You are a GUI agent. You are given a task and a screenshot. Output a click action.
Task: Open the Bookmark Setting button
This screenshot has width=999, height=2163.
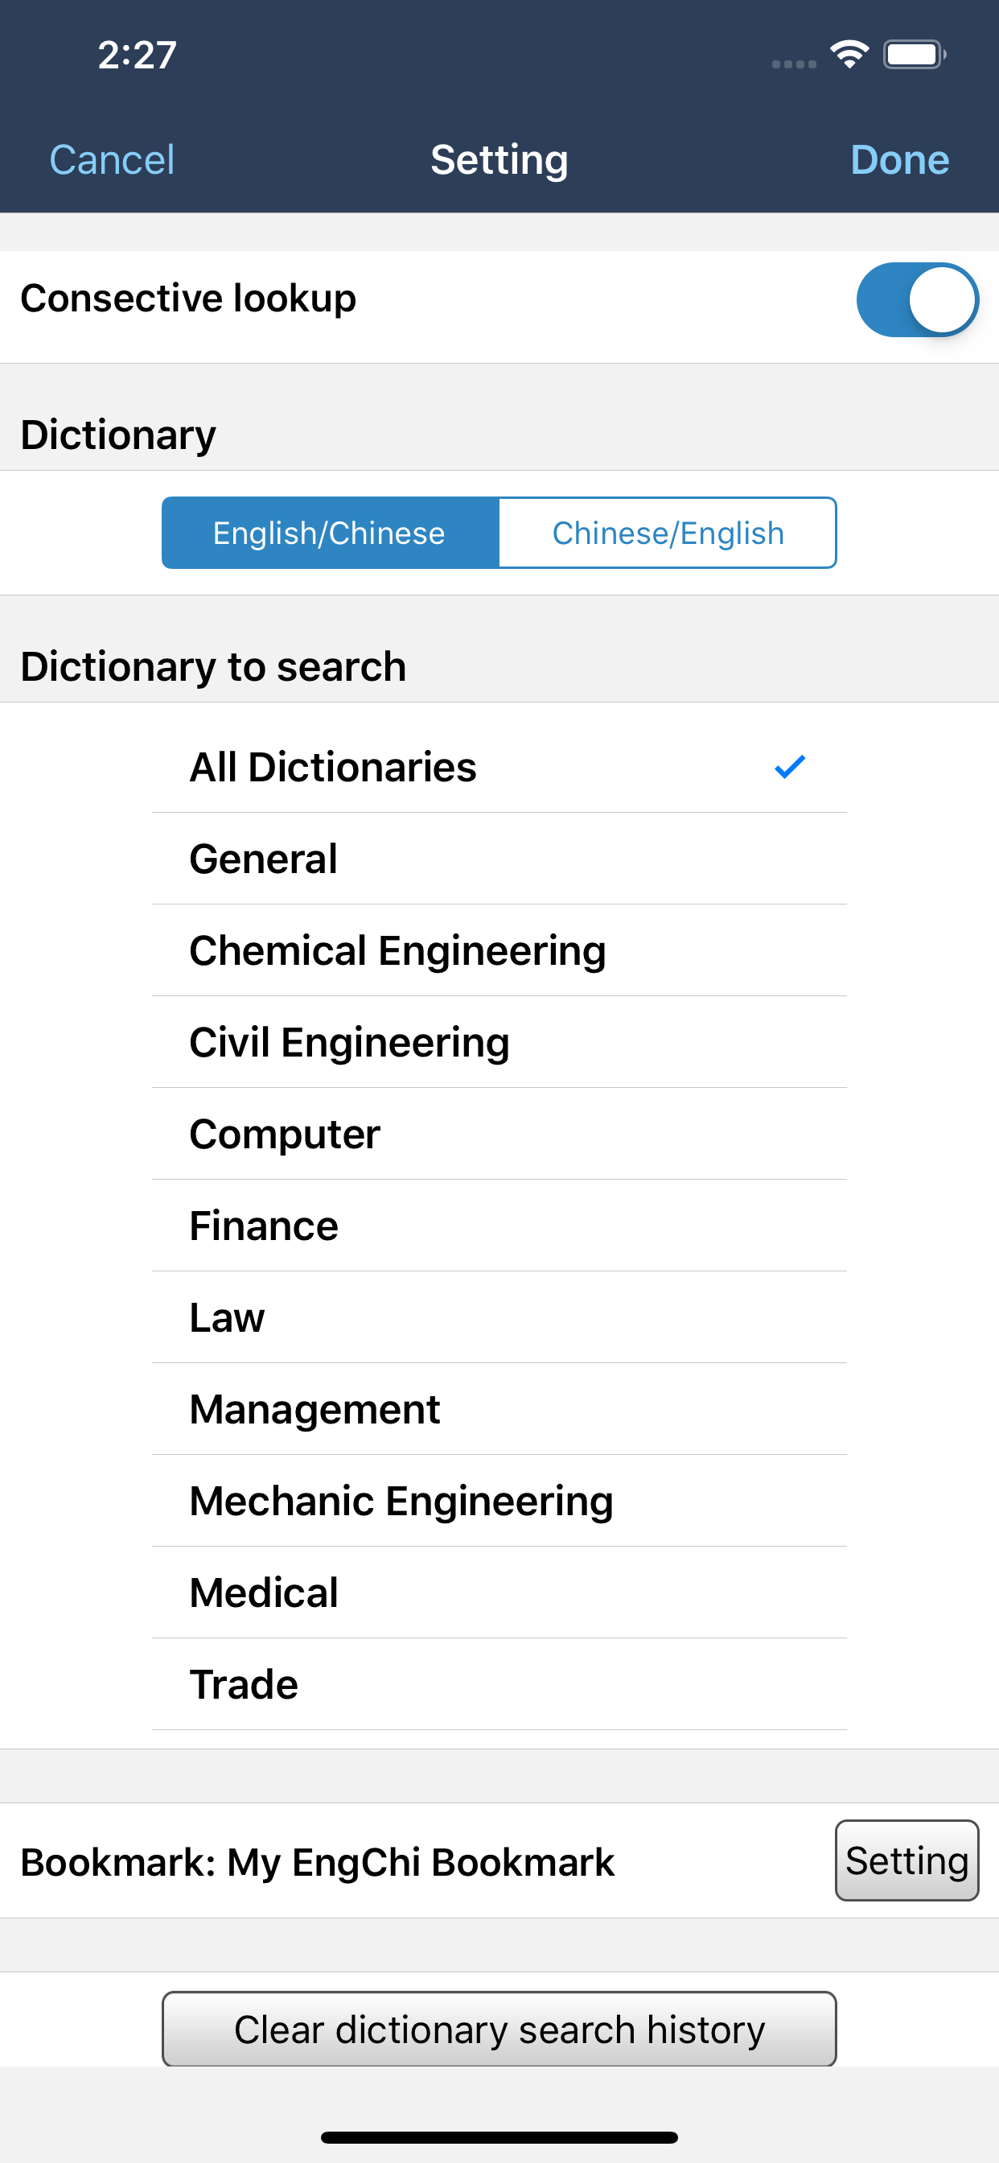pos(906,1860)
